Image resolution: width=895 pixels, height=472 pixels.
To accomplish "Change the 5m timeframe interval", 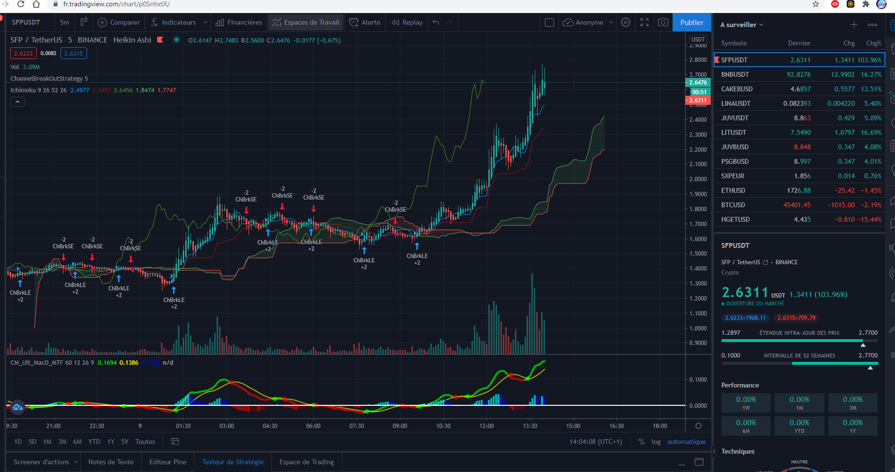I will [64, 22].
